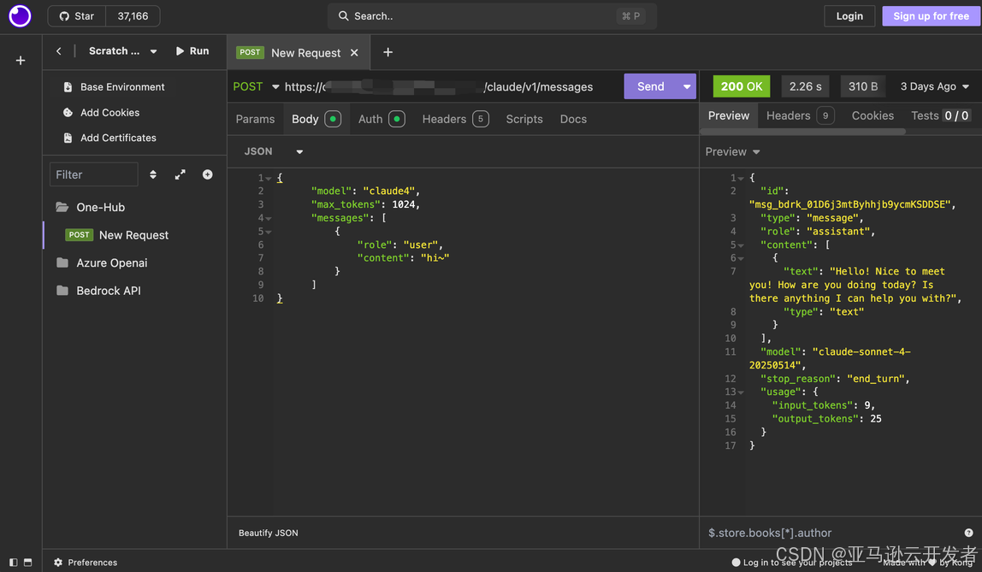Click the Send button
982x572 pixels.
coord(651,86)
